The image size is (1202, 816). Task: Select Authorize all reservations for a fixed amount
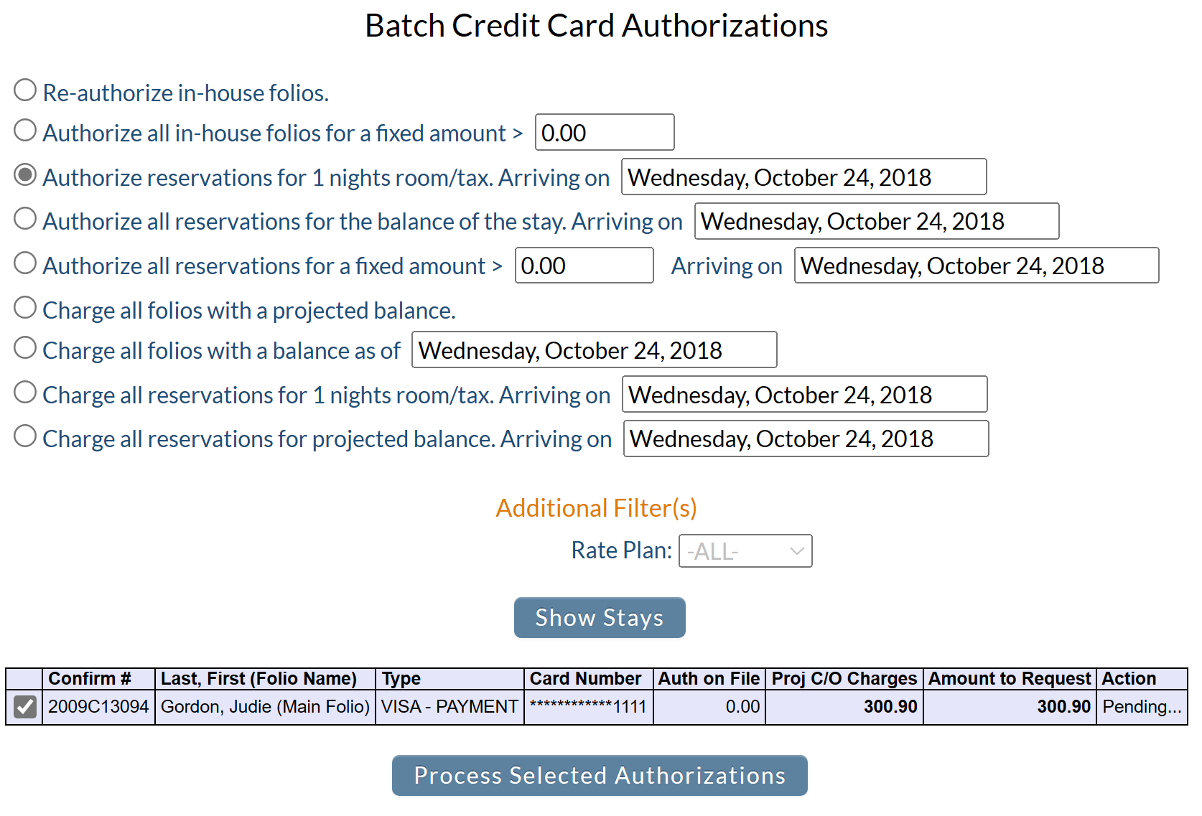point(25,263)
